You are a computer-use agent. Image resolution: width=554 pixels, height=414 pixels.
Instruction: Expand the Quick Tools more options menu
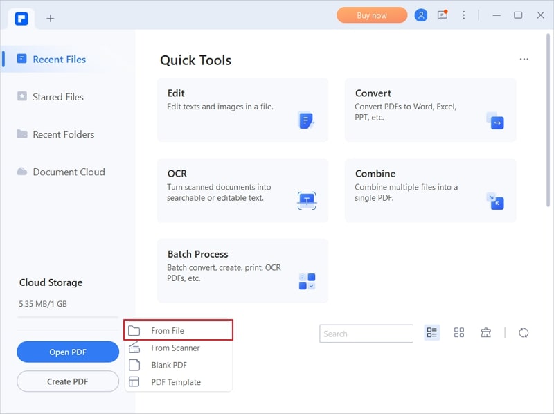(x=524, y=60)
